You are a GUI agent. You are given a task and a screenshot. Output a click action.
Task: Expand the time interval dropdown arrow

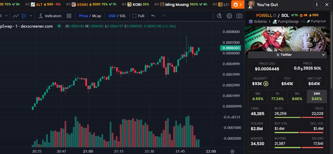point(6,16)
